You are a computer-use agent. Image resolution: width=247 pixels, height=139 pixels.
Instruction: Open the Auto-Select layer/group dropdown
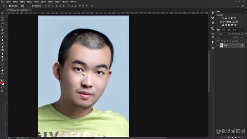tap(23, 6)
